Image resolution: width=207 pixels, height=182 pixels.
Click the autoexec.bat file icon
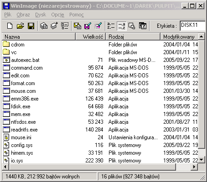(6, 60)
